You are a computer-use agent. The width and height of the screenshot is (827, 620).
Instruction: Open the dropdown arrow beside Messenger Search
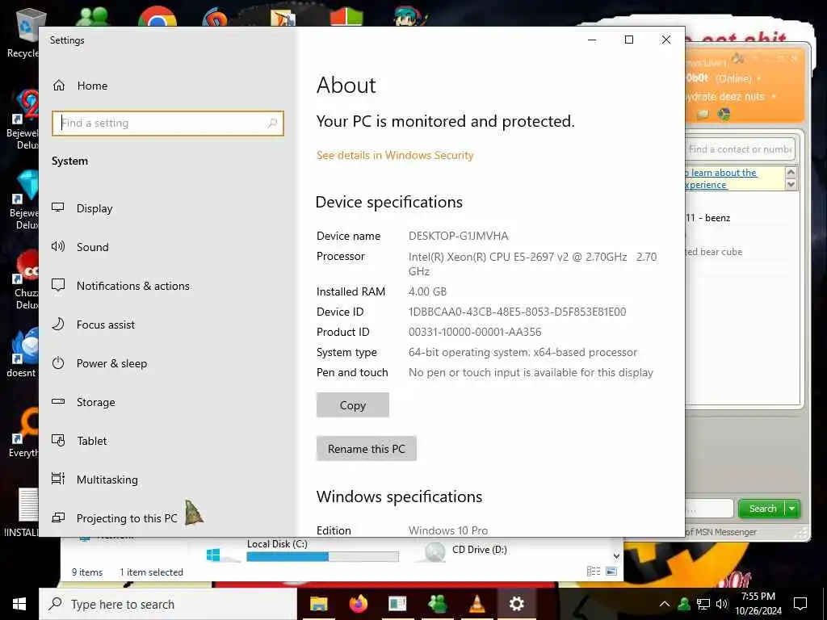point(792,509)
